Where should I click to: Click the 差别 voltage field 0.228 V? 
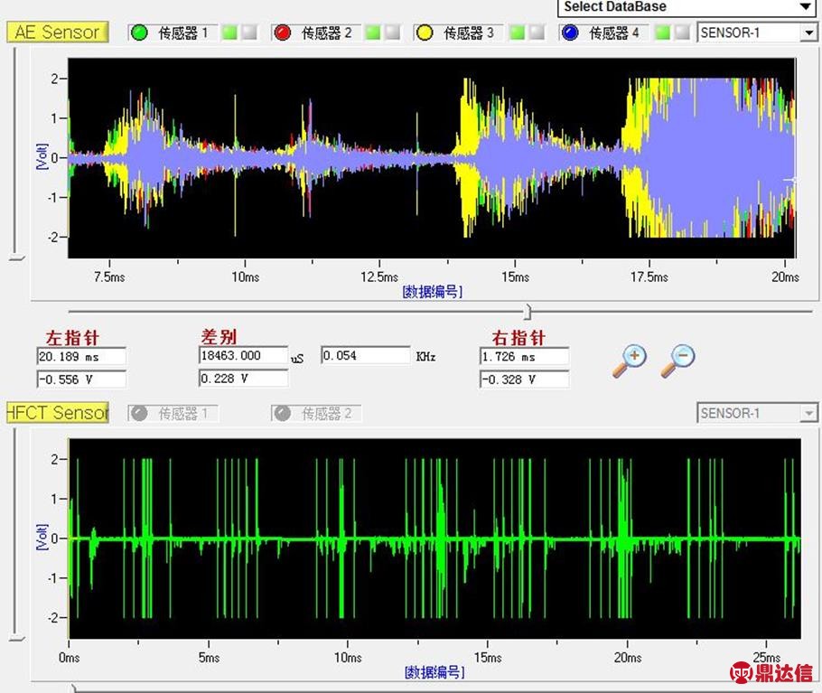[243, 378]
